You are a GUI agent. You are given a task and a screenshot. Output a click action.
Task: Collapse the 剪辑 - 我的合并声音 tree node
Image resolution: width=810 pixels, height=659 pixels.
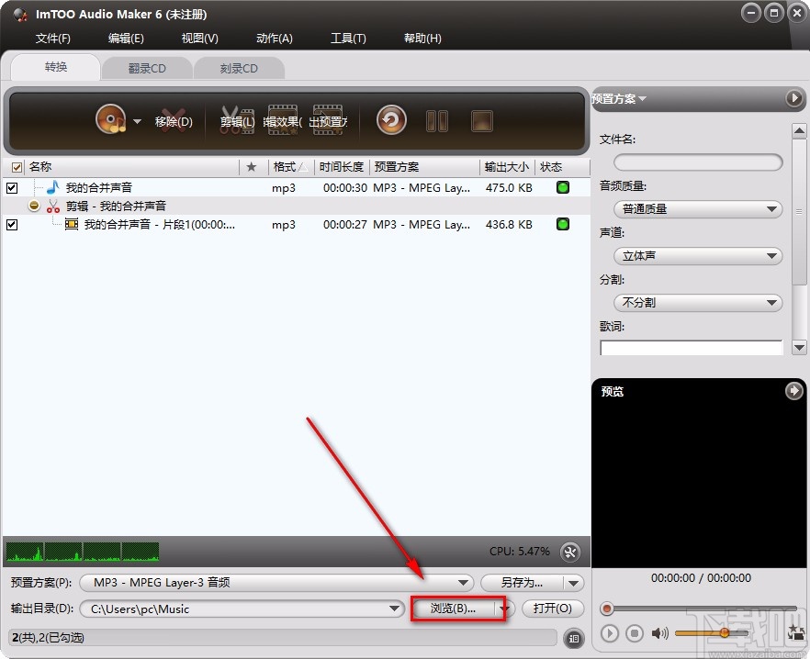tap(33, 206)
